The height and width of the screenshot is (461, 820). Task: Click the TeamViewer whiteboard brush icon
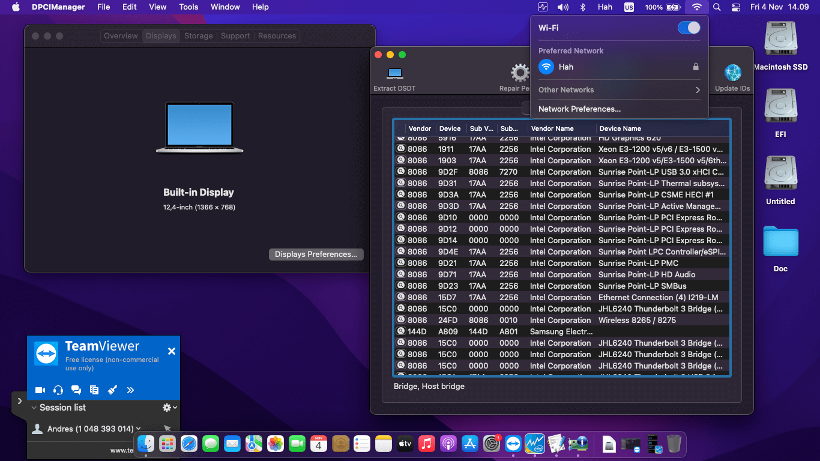(112, 390)
